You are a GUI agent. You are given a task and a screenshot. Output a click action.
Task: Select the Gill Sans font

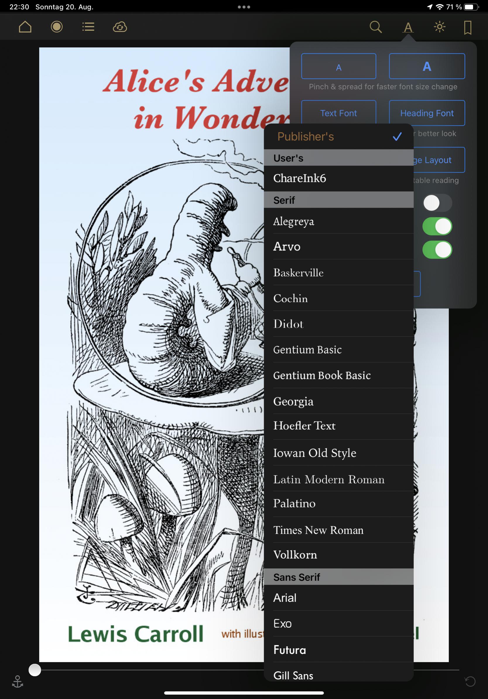pyautogui.click(x=338, y=672)
